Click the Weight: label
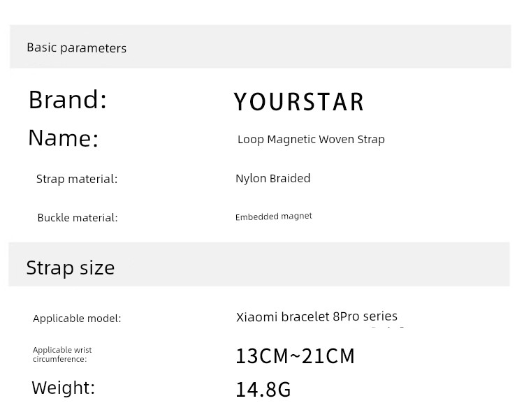Viewport: 524px width, 403px height. 64,388
